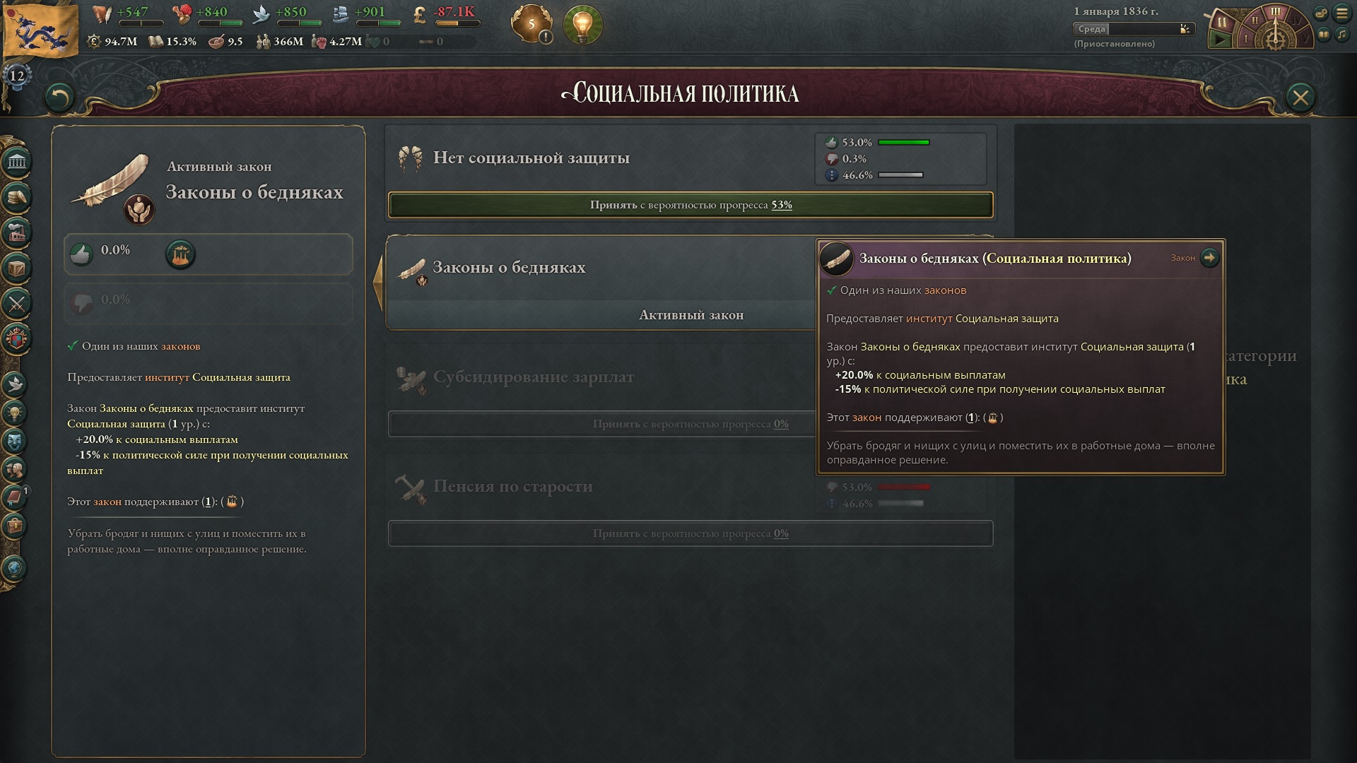The width and height of the screenshot is (1357, 763).
Task: Open the globe map icon in sidebar
Action: coord(16,567)
